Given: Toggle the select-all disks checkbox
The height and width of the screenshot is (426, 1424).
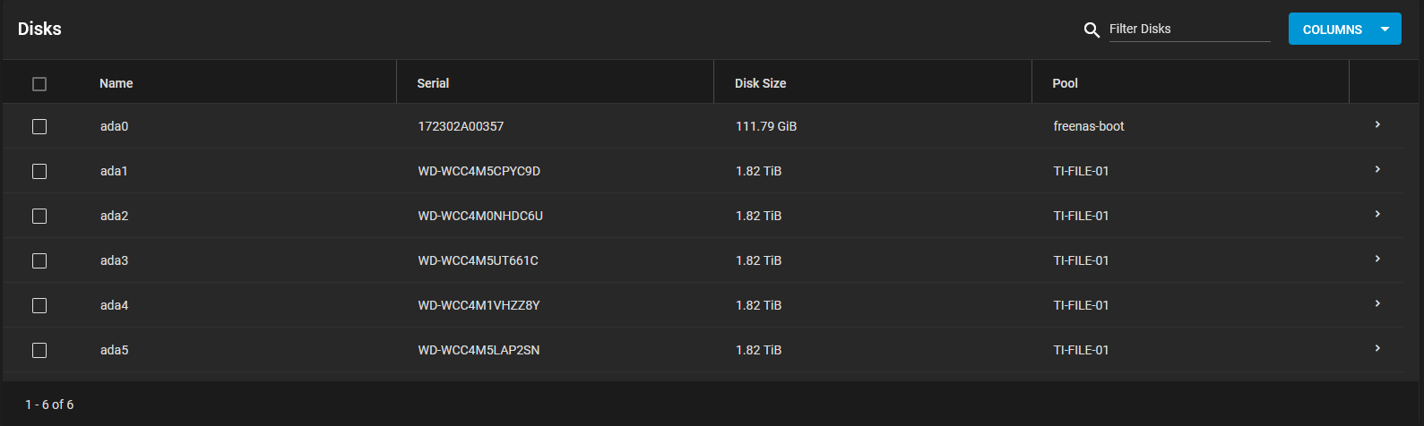Looking at the screenshot, I should tap(39, 84).
